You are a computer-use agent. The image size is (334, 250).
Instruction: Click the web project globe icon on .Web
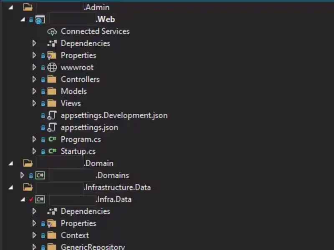tap(40, 19)
